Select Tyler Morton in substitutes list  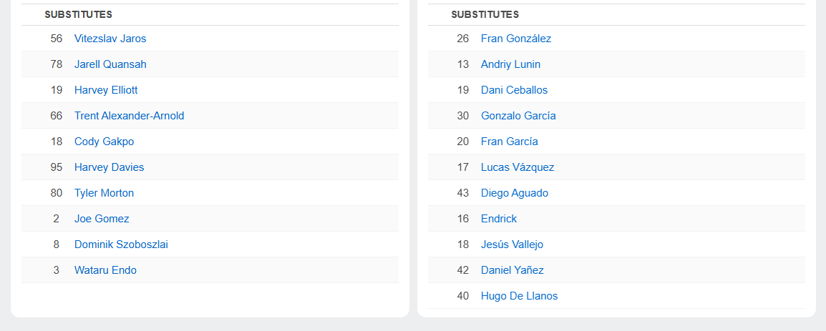[104, 193]
